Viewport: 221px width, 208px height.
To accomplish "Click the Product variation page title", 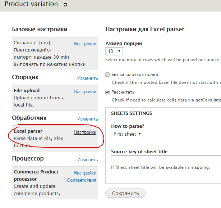I will click(x=31, y=4).
